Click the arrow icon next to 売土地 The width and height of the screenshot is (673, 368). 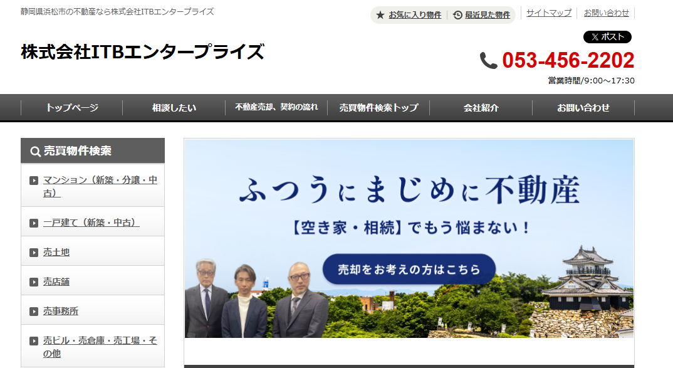34,251
